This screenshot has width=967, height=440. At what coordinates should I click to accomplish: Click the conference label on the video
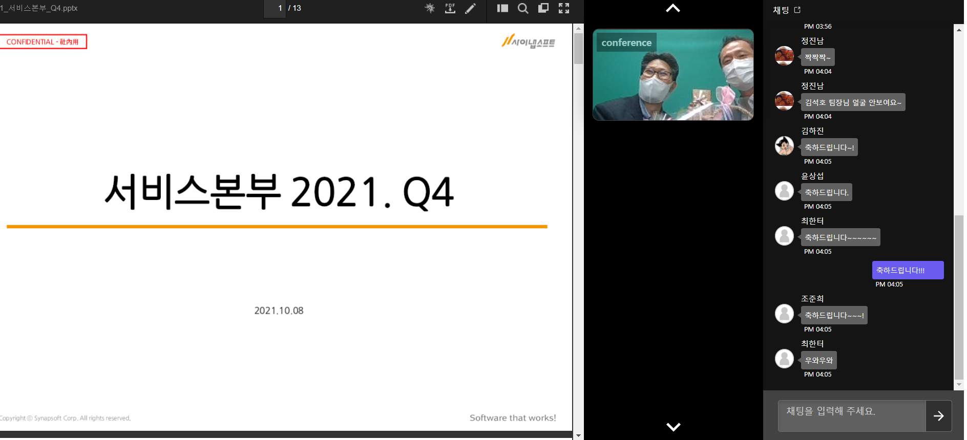pos(626,42)
